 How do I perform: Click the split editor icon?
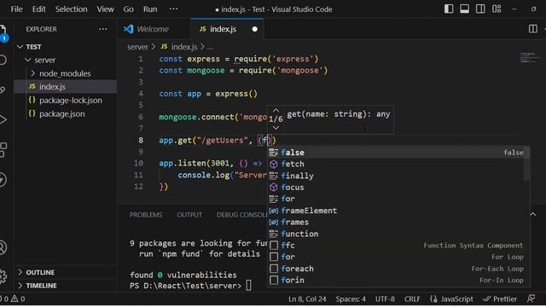pos(532,29)
